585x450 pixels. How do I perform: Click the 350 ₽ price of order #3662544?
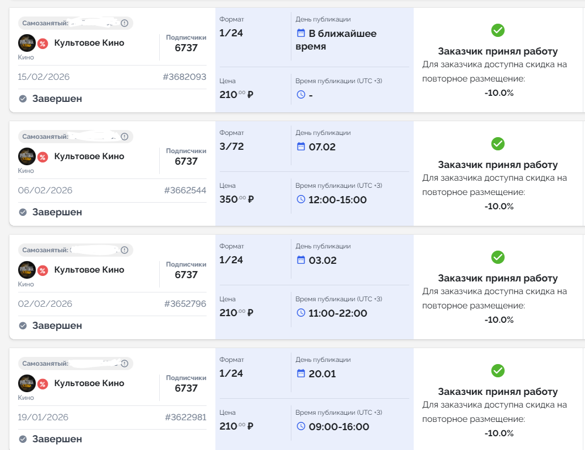[x=236, y=199]
